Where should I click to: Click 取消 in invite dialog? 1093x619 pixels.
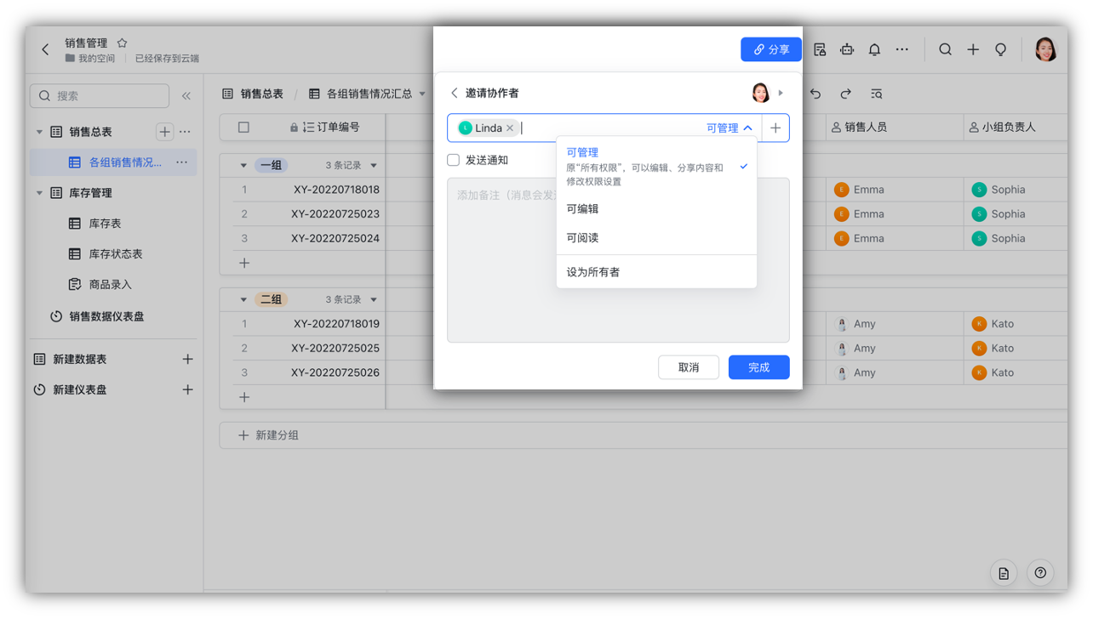[x=689, y=367]
